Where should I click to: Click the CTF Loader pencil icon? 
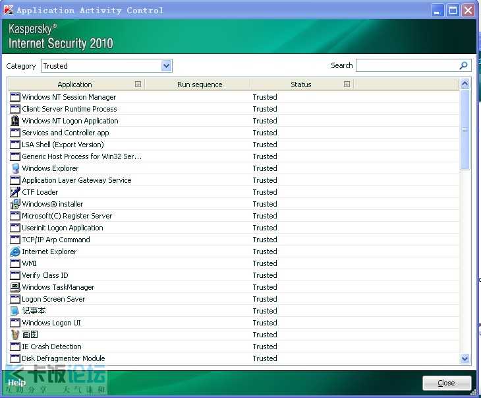[15, 192]
